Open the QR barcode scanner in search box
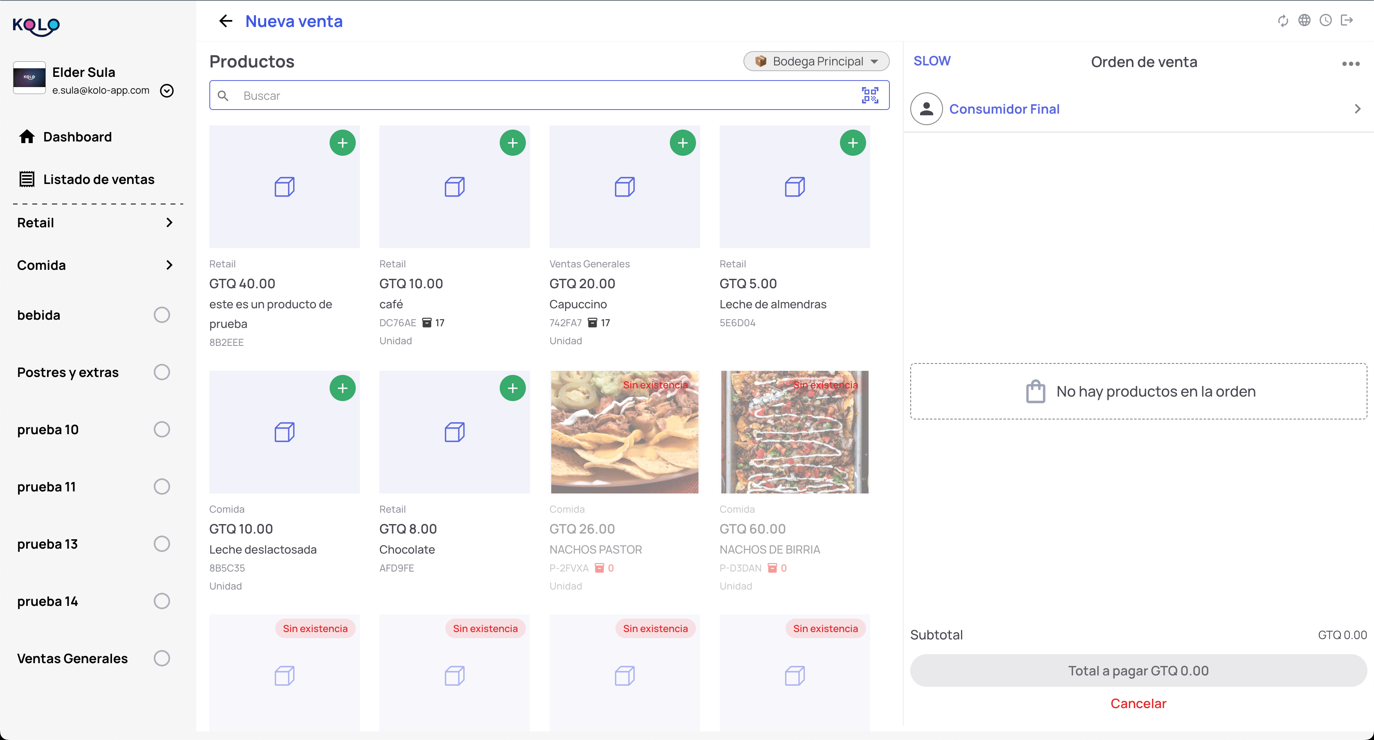1374x740 pixels. tap(870, 95)
